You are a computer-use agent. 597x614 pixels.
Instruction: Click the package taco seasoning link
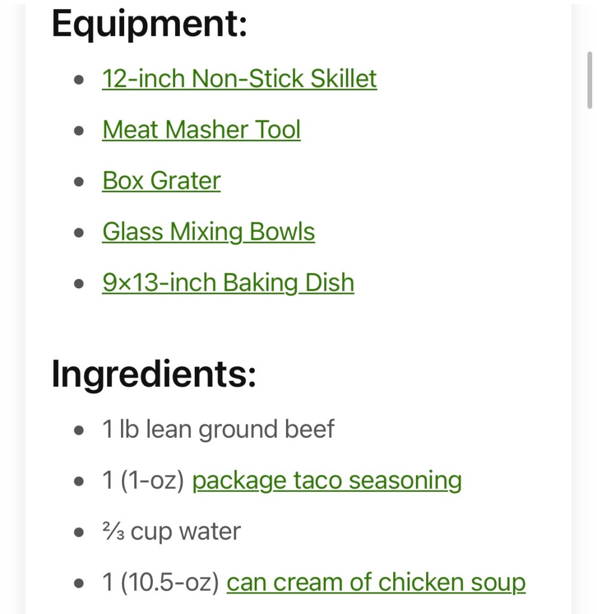click(327, 480)
